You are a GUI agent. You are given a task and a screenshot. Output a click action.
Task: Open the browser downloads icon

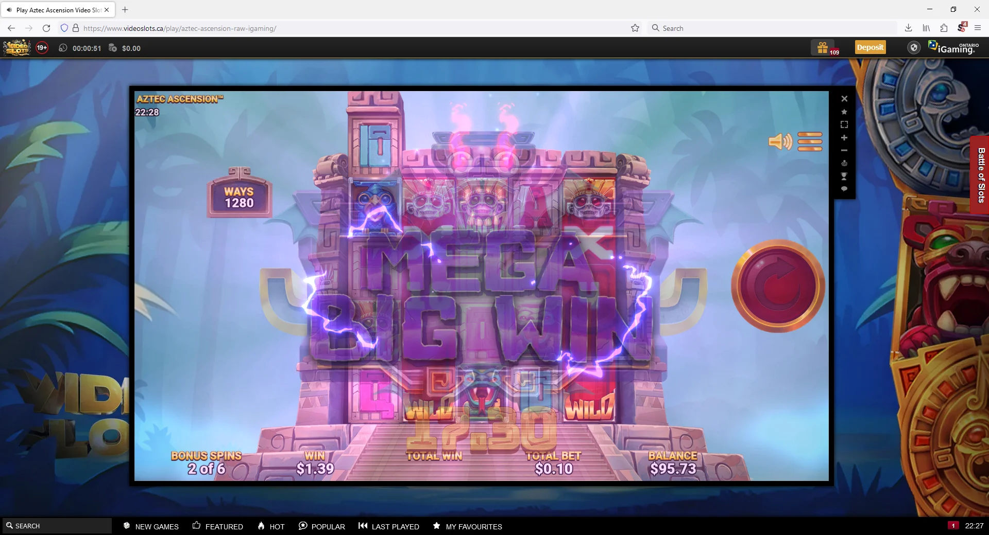coord(909,28)
